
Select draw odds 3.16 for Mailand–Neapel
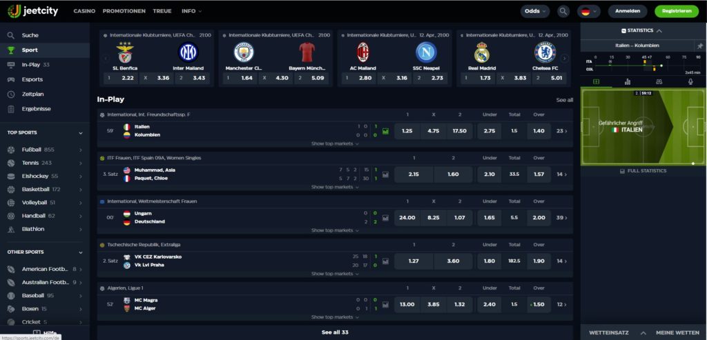pos(394,79)
